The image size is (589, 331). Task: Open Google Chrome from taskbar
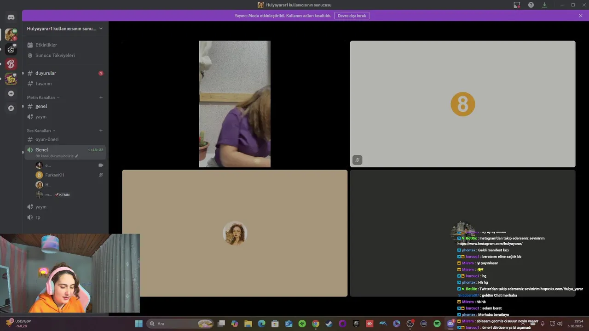tap(315, 324)
